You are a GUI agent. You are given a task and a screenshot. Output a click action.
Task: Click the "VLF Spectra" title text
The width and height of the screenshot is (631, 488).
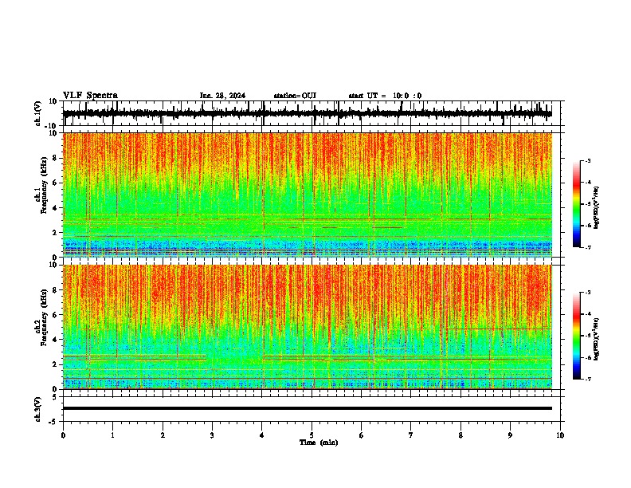[90, 96]
